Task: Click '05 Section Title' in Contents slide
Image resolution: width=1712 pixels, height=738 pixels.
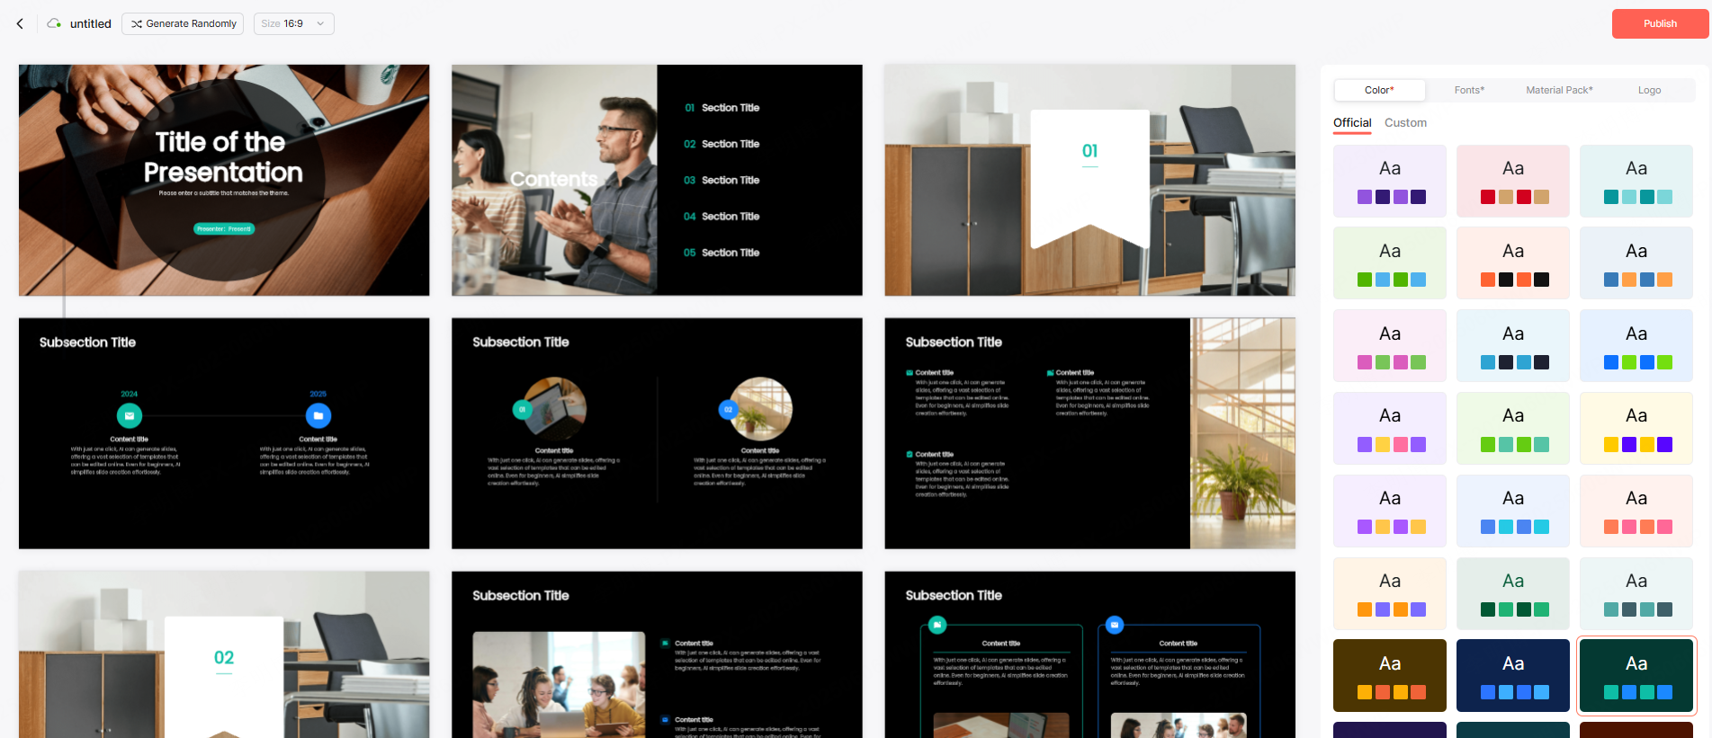Action: point(722,253)
